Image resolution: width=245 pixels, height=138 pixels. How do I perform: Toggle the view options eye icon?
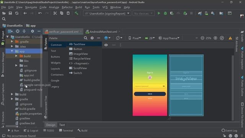(x=106, y=45)
